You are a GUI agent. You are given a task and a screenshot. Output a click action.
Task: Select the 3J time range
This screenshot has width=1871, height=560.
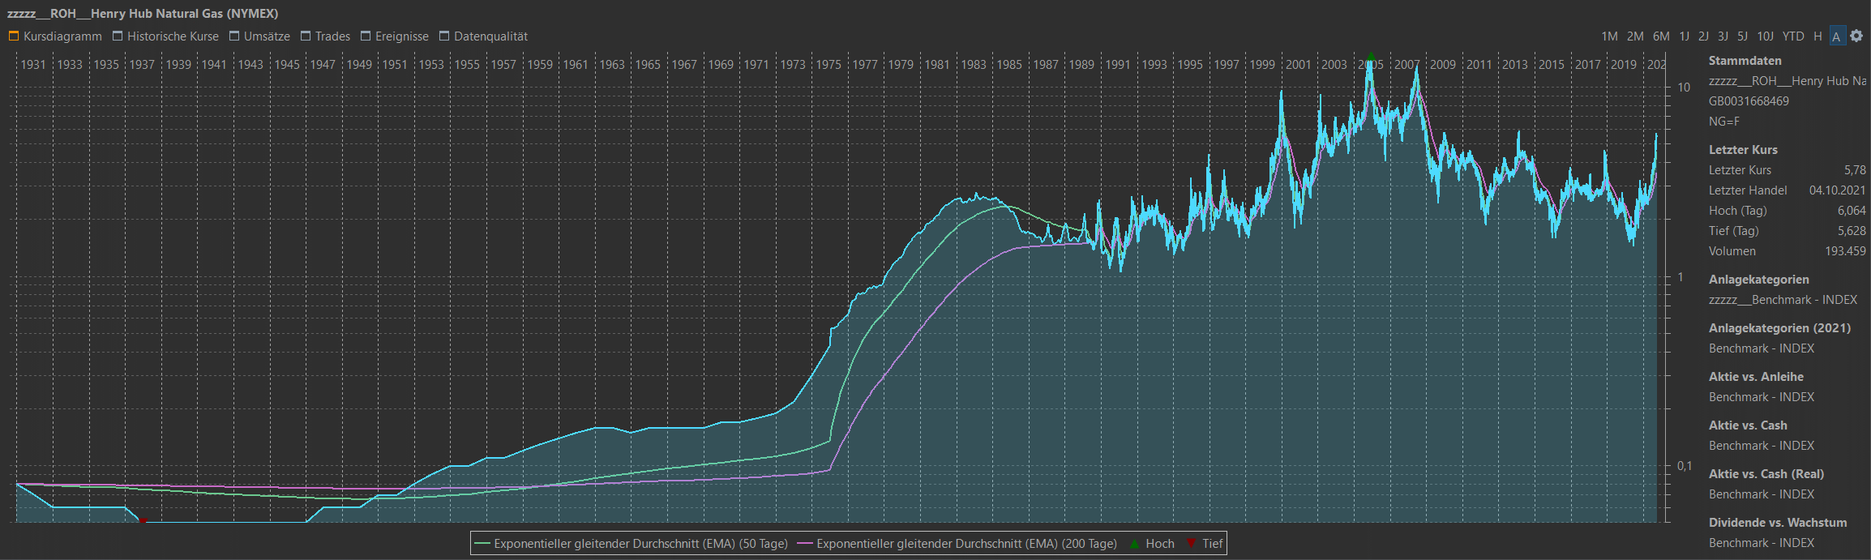(1723, 36)
